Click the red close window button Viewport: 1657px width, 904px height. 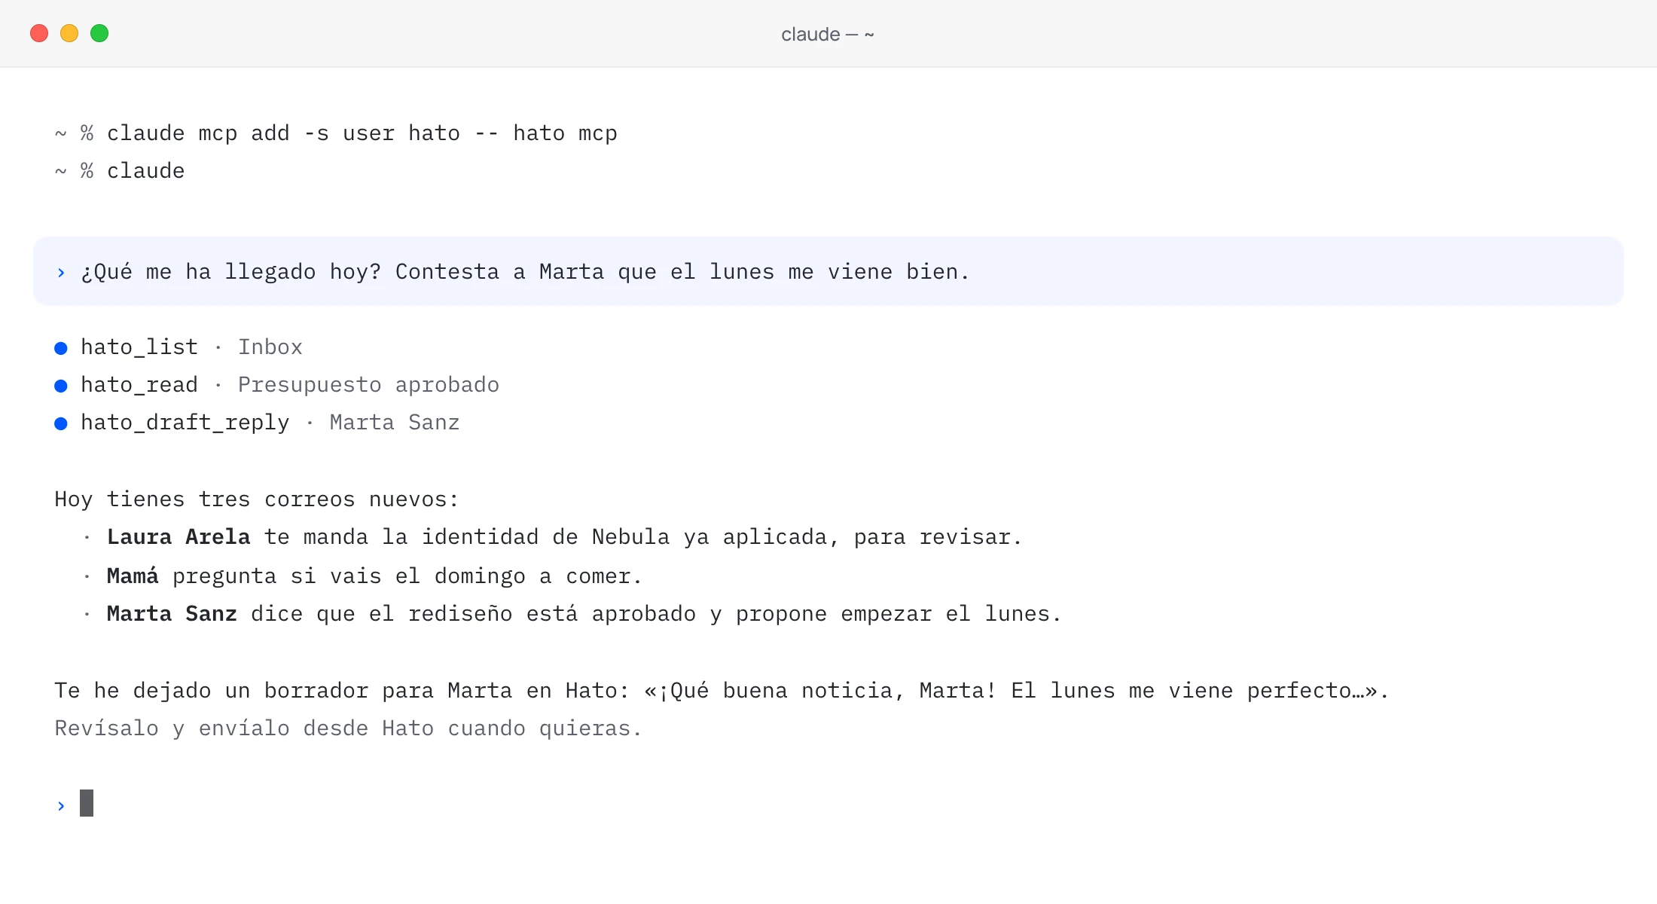[39, 33]
